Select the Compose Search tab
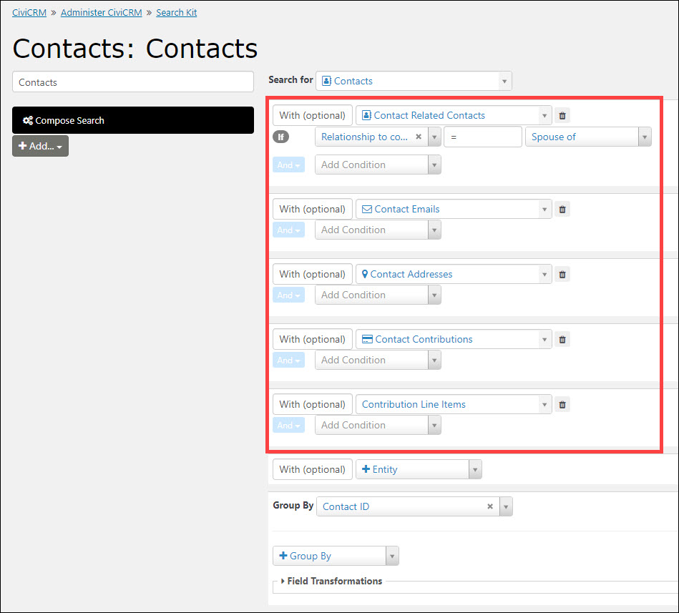Screen dimensions: 679x613 [133, 120]
